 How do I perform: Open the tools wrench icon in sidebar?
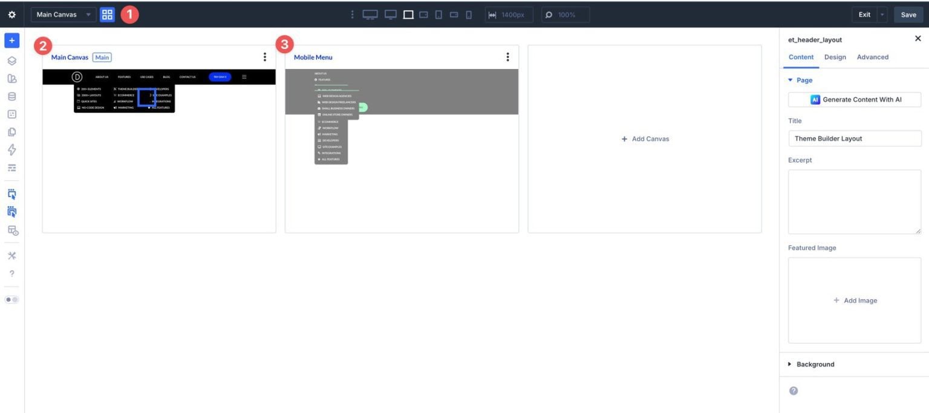click(12, 256)
